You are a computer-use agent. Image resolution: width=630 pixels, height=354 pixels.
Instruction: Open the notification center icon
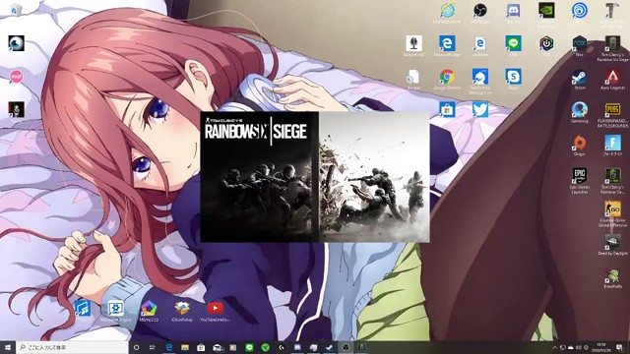620,347
